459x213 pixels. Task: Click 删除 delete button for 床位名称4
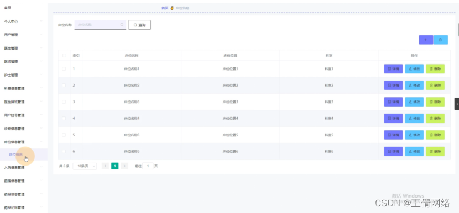pos(435,118)
